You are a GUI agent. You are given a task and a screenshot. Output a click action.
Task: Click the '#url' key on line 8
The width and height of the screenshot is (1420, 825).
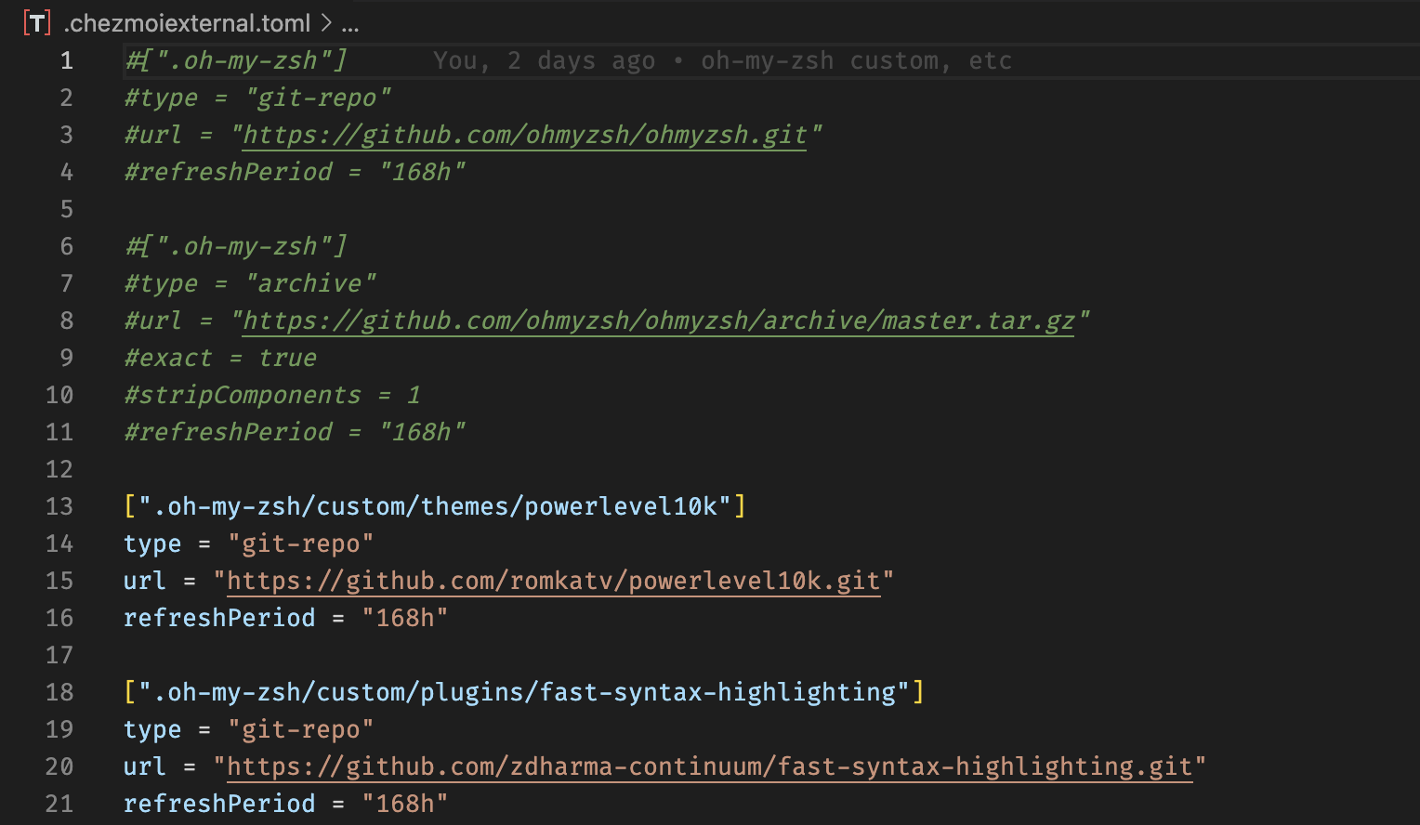click(153, 321)
